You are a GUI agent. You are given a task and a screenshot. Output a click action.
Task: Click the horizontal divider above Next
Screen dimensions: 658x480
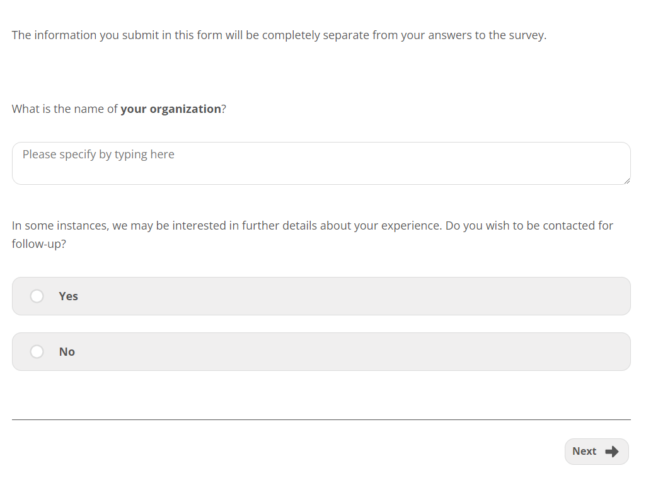click(x=321, y=419)
